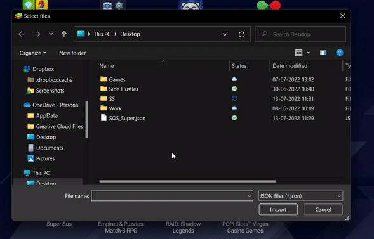Viewport: 374px width, 239px height.
Task: Go forward with the right arrow icon
Action: click(x=37, y=34)
